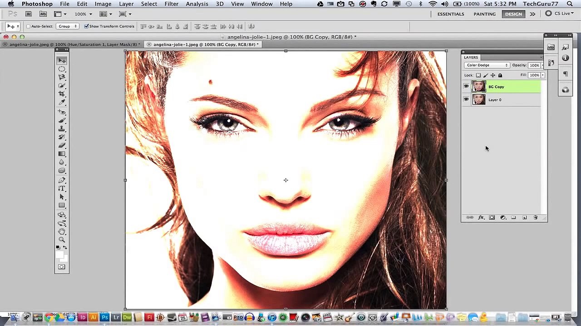The image size is (581, 326).
Task: Enable the Auto-Select checkbox
Action: click(28, 26)
